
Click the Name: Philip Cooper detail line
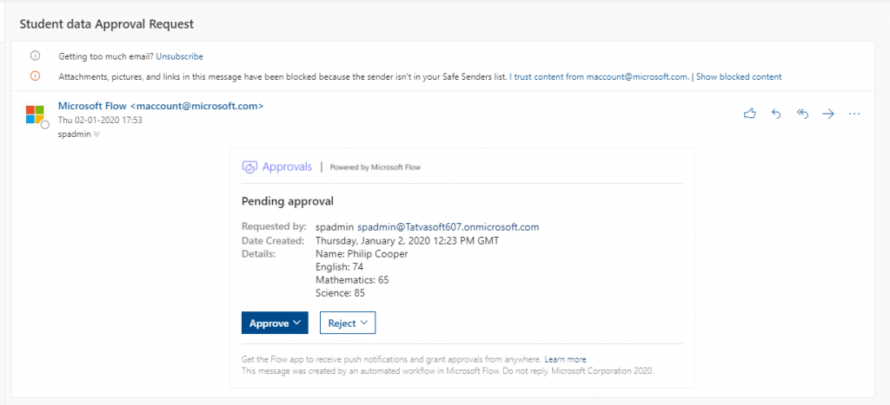point(362,254)
